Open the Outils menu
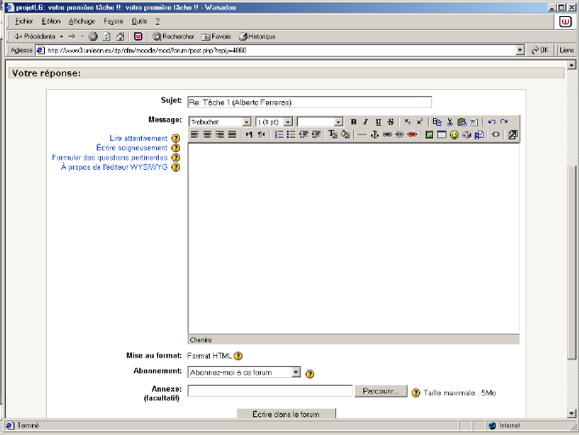Viewport: 579px width, 435px height. pyautogui.click(x=139, y=20)
